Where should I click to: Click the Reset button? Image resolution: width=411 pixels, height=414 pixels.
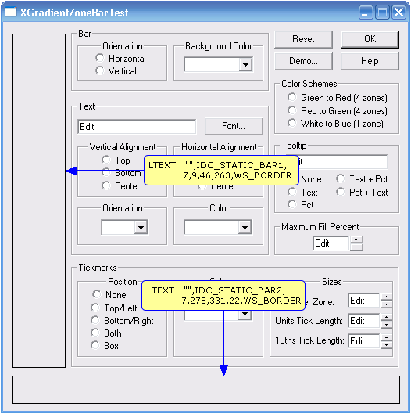click(x=303, y=39)
